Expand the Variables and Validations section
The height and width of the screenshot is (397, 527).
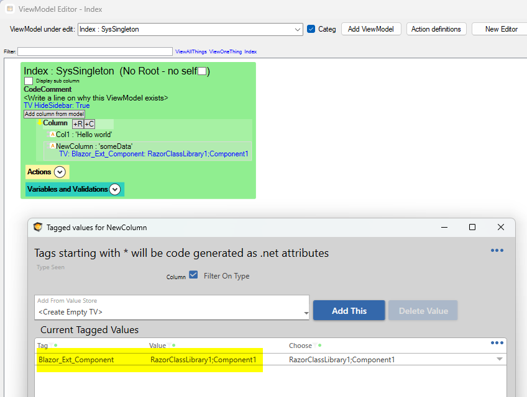point(115,189)
